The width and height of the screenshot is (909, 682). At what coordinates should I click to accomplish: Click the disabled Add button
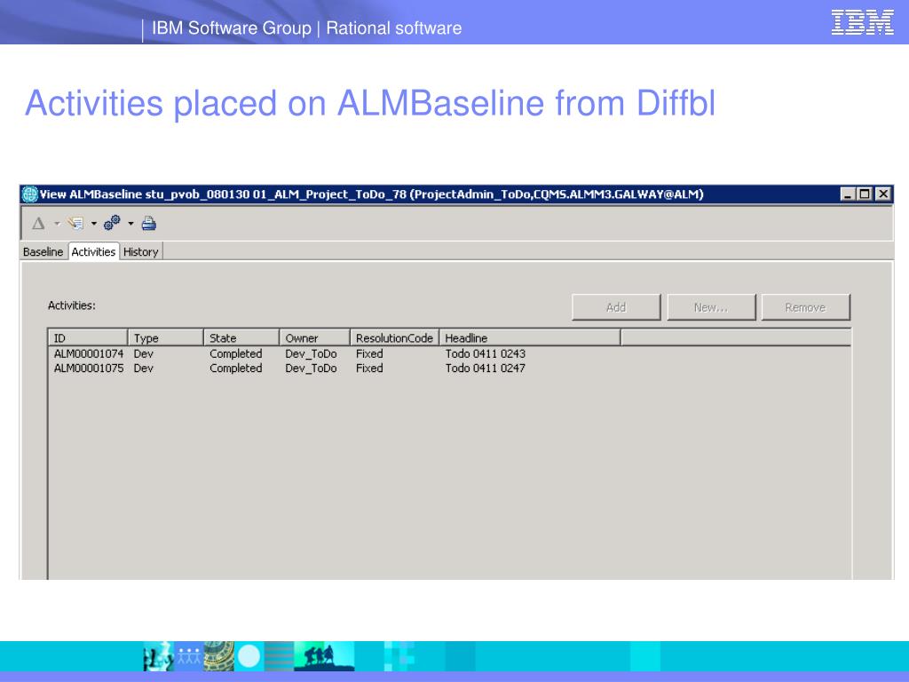pos(616,307)
